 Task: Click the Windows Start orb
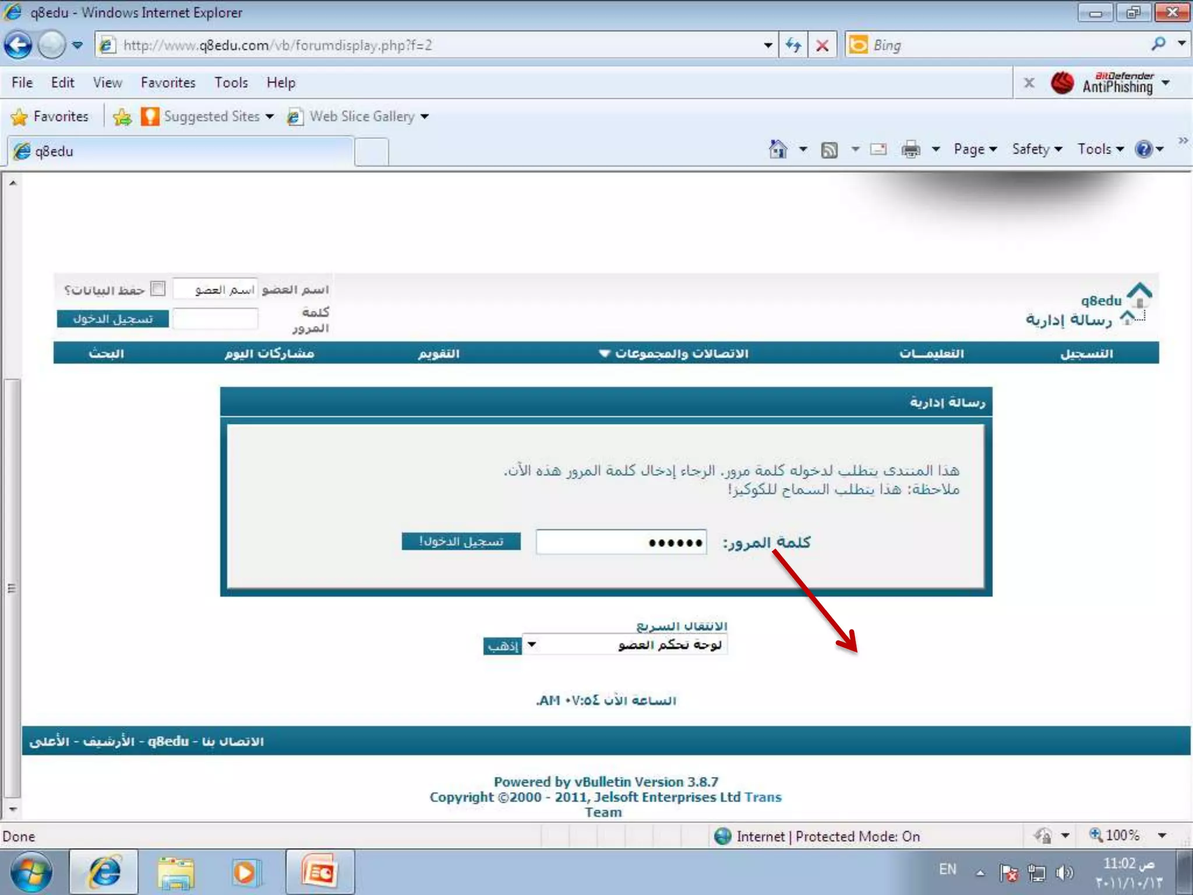[x=31, y=873]
